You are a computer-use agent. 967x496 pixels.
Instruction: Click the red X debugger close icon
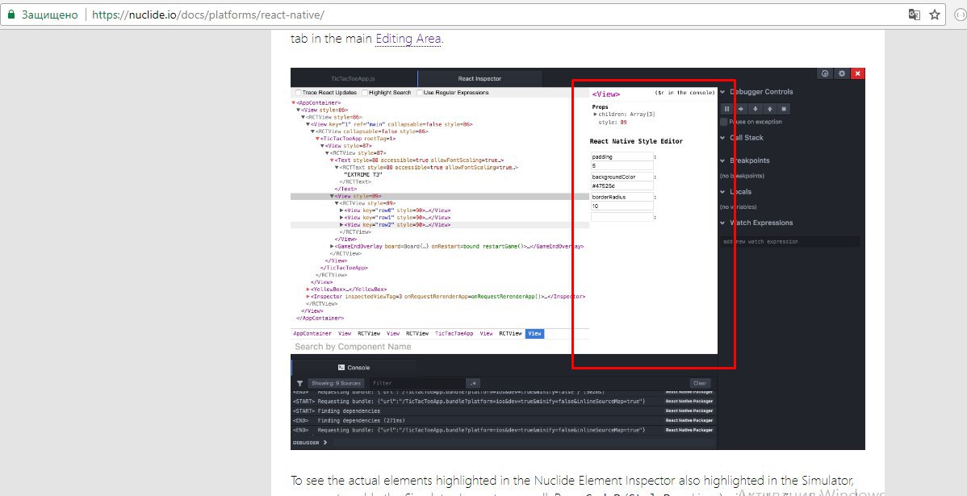coord(858,73)
